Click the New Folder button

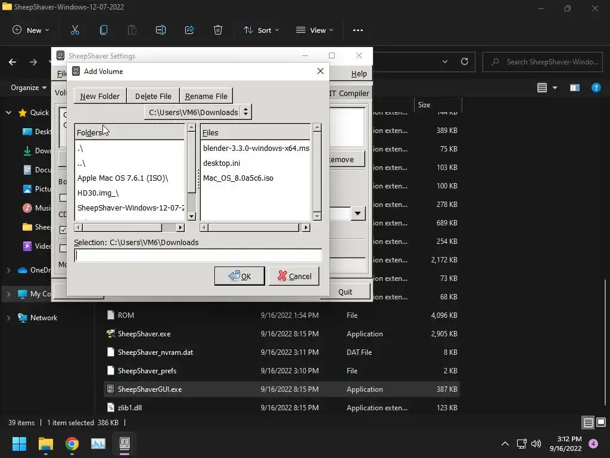click(x=100, y=96)
